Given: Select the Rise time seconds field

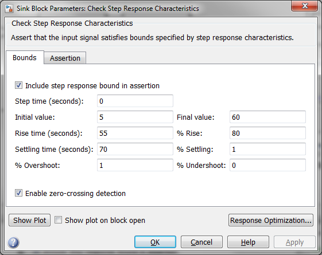Looking at the screenshot, I should (x=135, y=133).
